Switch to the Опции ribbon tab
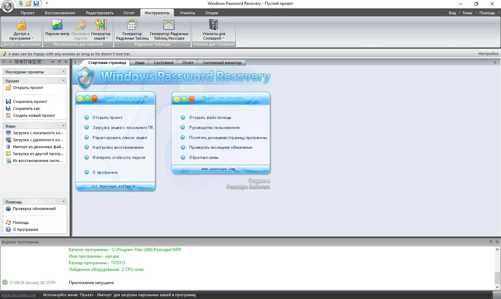Viewport: 501px width, 299px height. click(x=212, y=13)
